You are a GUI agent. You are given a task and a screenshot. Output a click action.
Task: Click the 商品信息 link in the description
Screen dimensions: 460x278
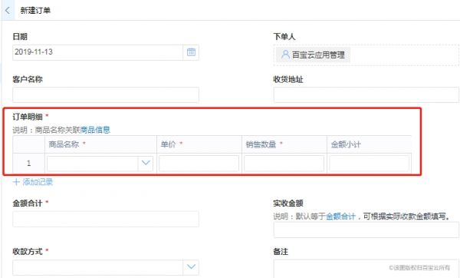click(95, 130)
